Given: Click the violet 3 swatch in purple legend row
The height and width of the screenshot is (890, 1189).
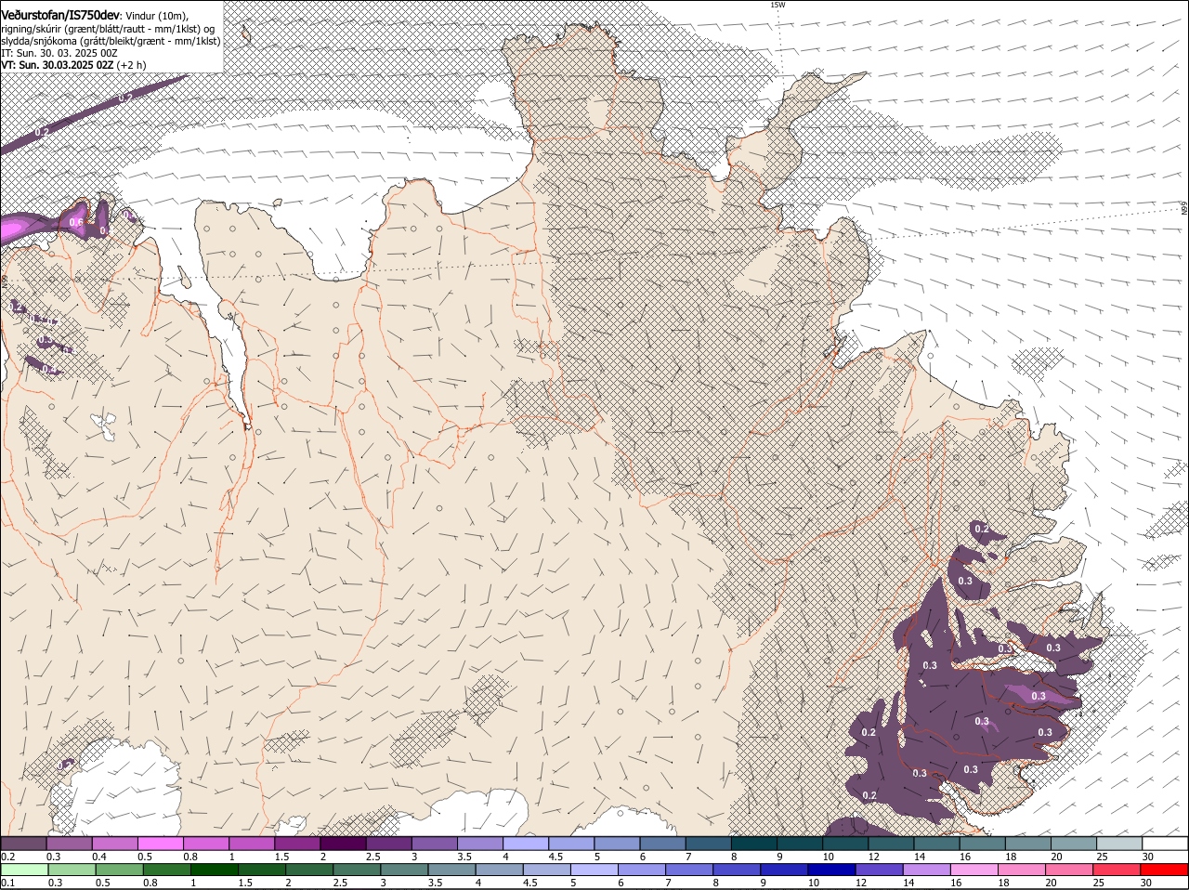Looking at the screenshot, I should tap(434, 844).
